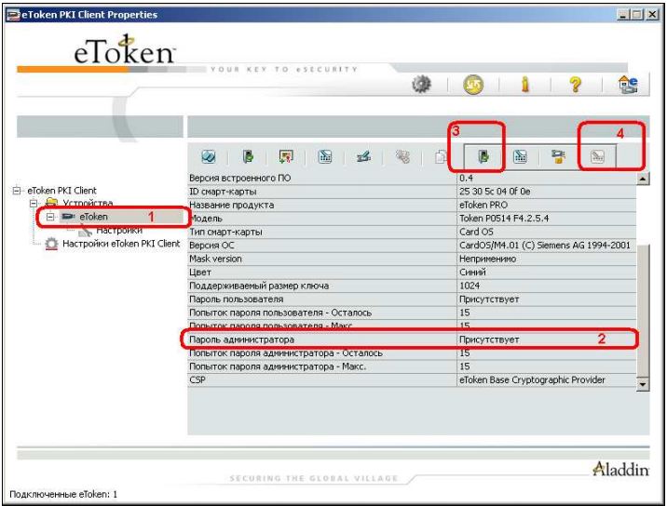Select the 'Версия встроенного ПО' row label
The width and height of the screenshot is (667, 506).
240,178
